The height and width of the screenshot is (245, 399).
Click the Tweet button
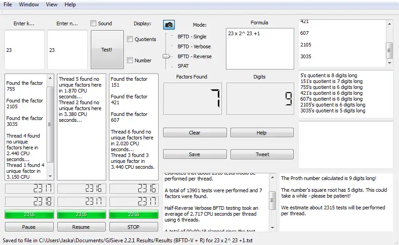tap(262, 154)
